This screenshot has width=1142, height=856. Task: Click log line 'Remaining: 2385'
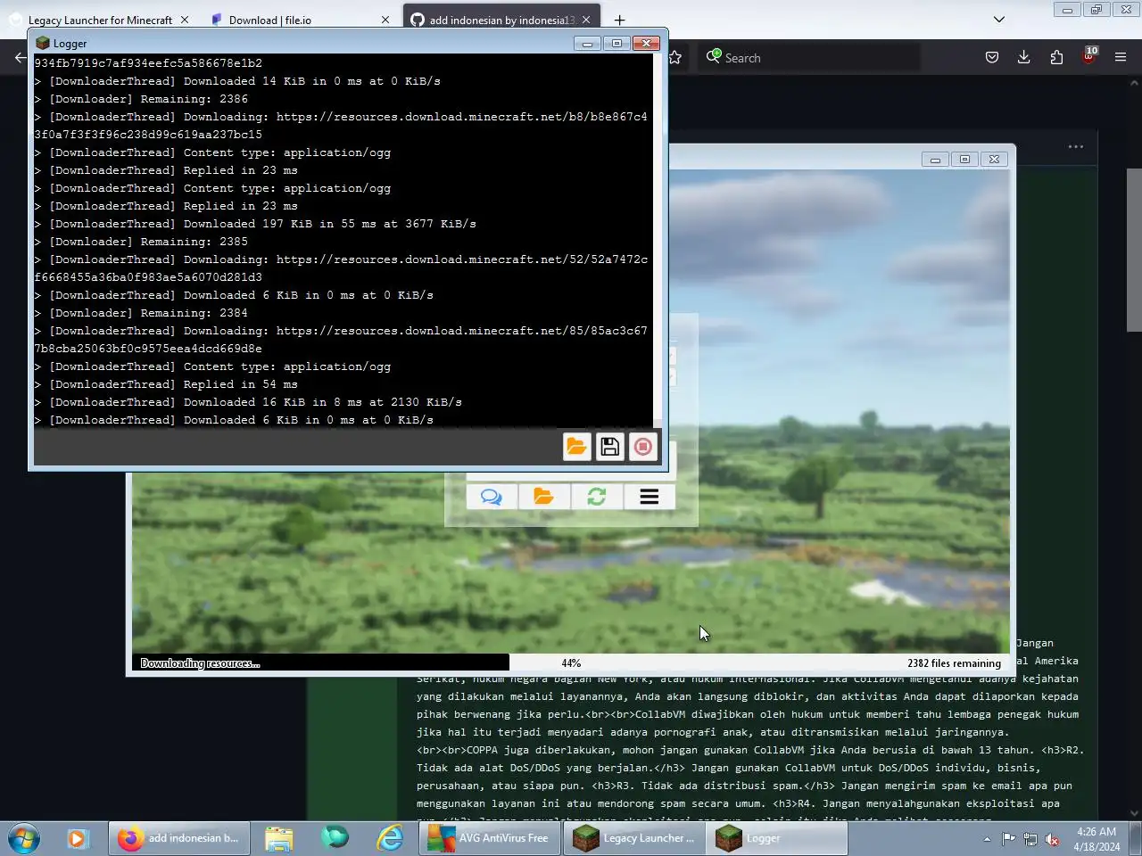pyautogui.click(x=141, y=242)
